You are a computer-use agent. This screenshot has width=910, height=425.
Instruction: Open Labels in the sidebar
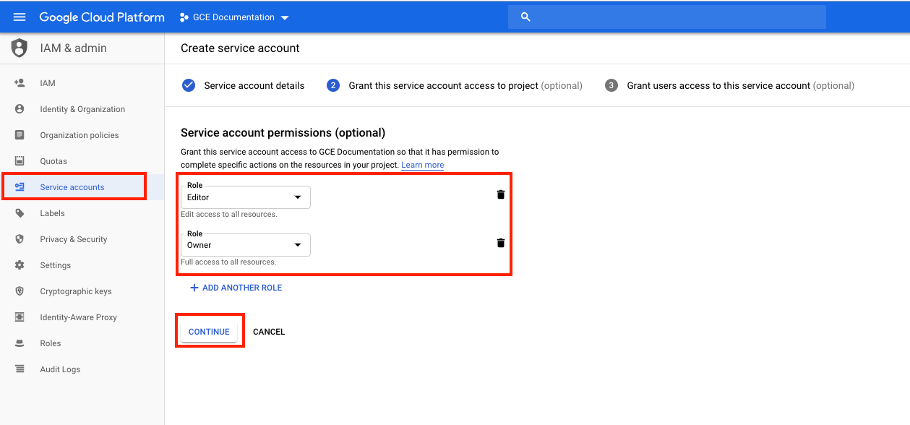pyautogui.click(x=52, y=213)
